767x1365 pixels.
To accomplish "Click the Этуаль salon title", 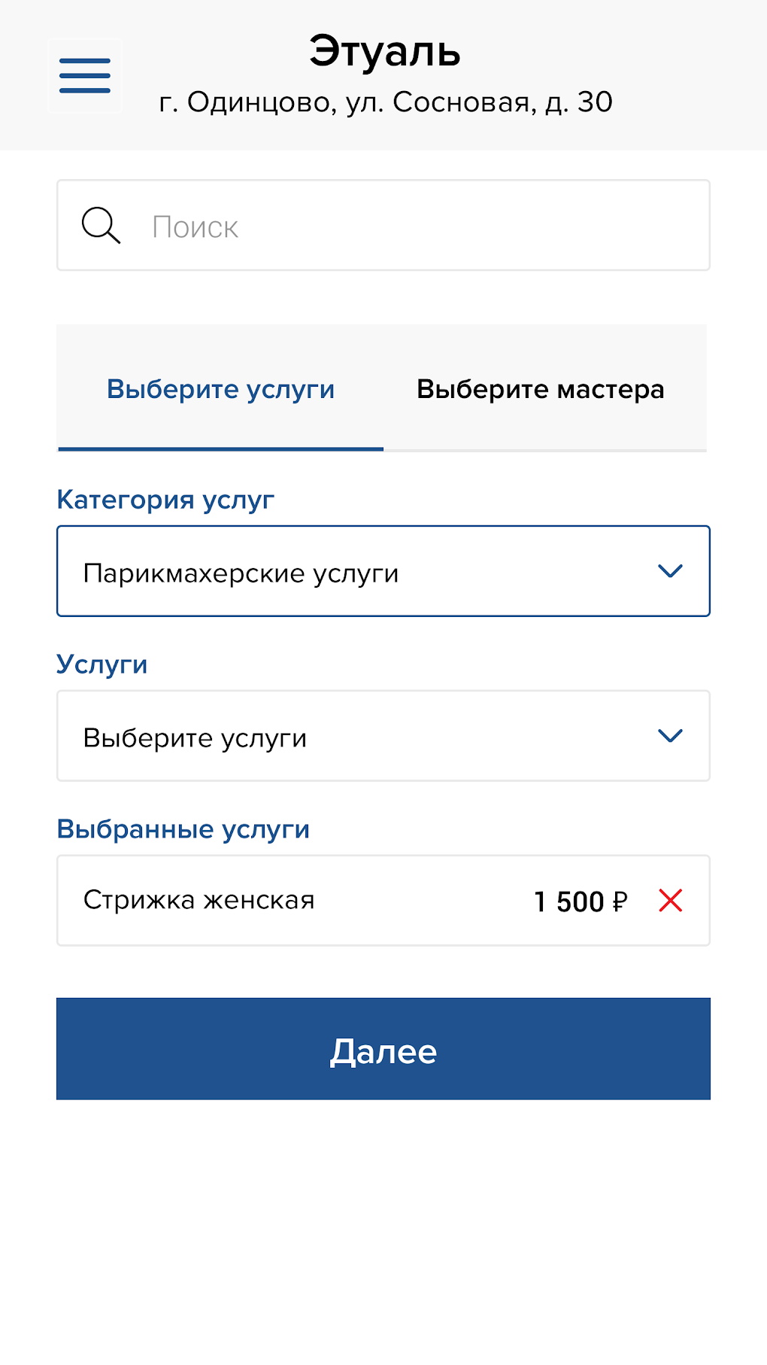I will tap(384, 51).
